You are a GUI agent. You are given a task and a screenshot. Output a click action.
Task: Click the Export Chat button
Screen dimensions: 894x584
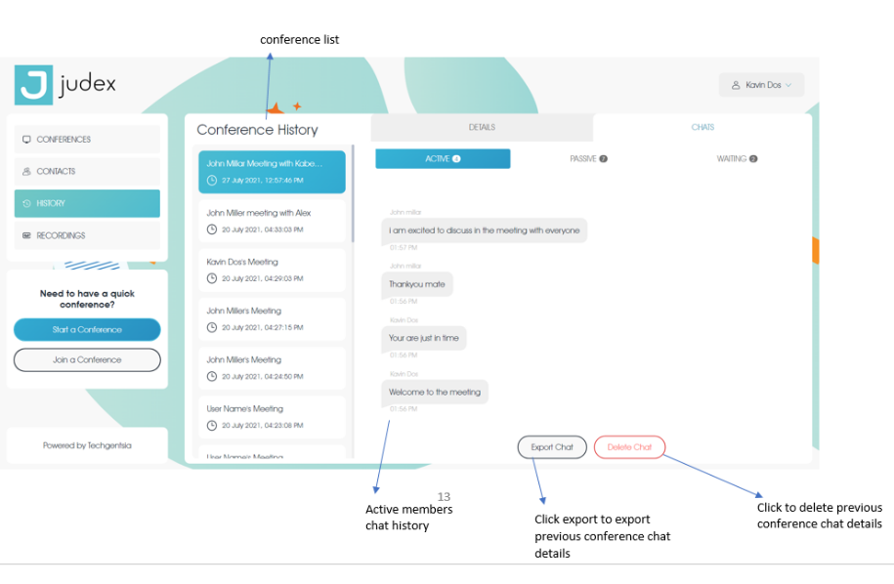552,447
